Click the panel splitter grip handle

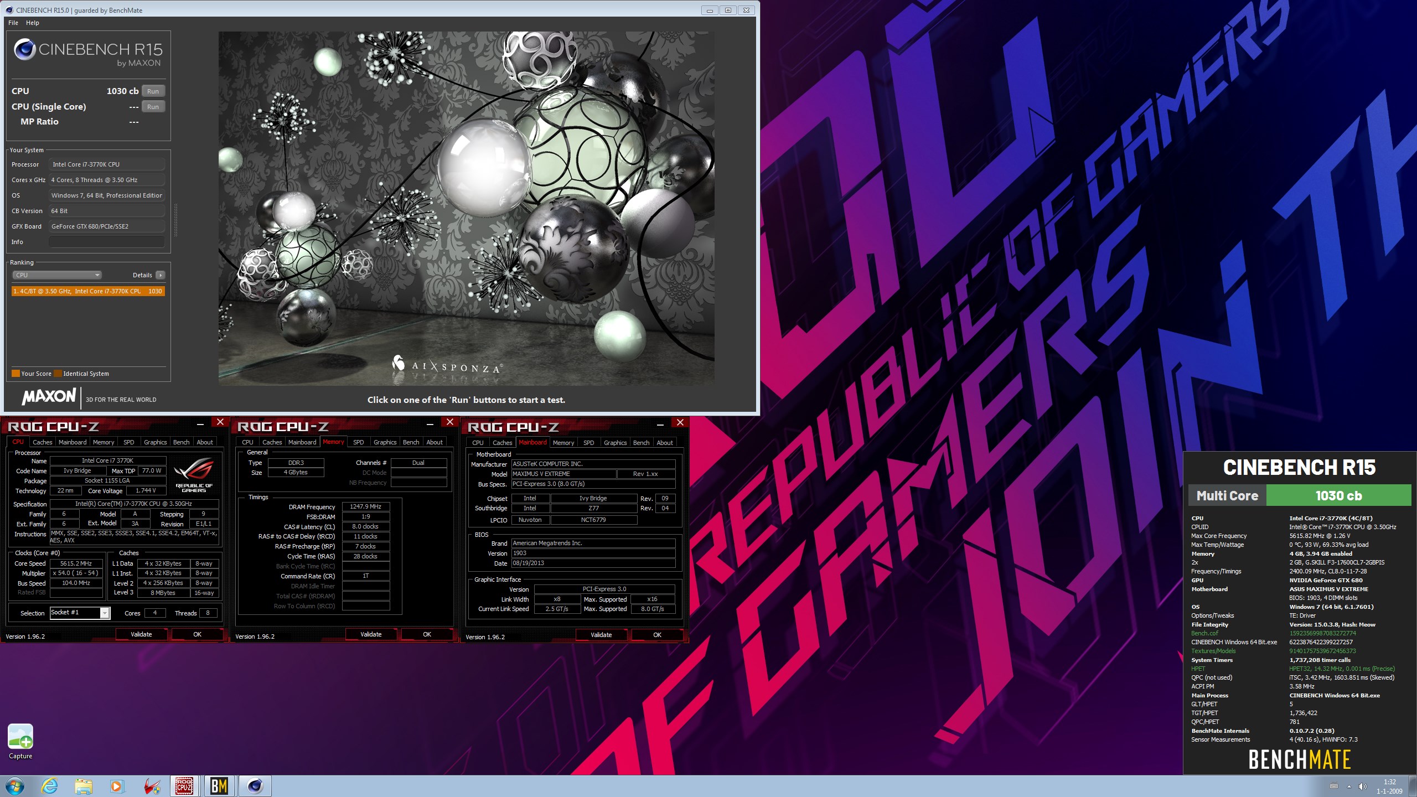point(176,220)
